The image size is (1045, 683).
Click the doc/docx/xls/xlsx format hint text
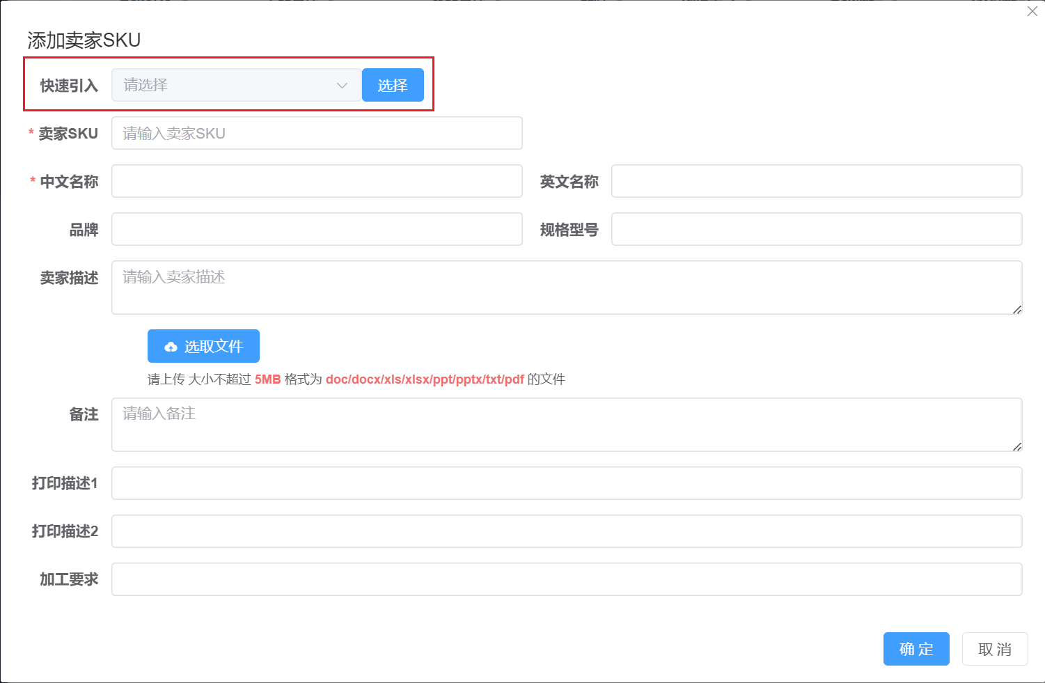coord(425,379)
